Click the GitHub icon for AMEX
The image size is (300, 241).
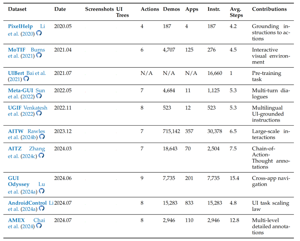pyautogui.click(x=39, y=226)
